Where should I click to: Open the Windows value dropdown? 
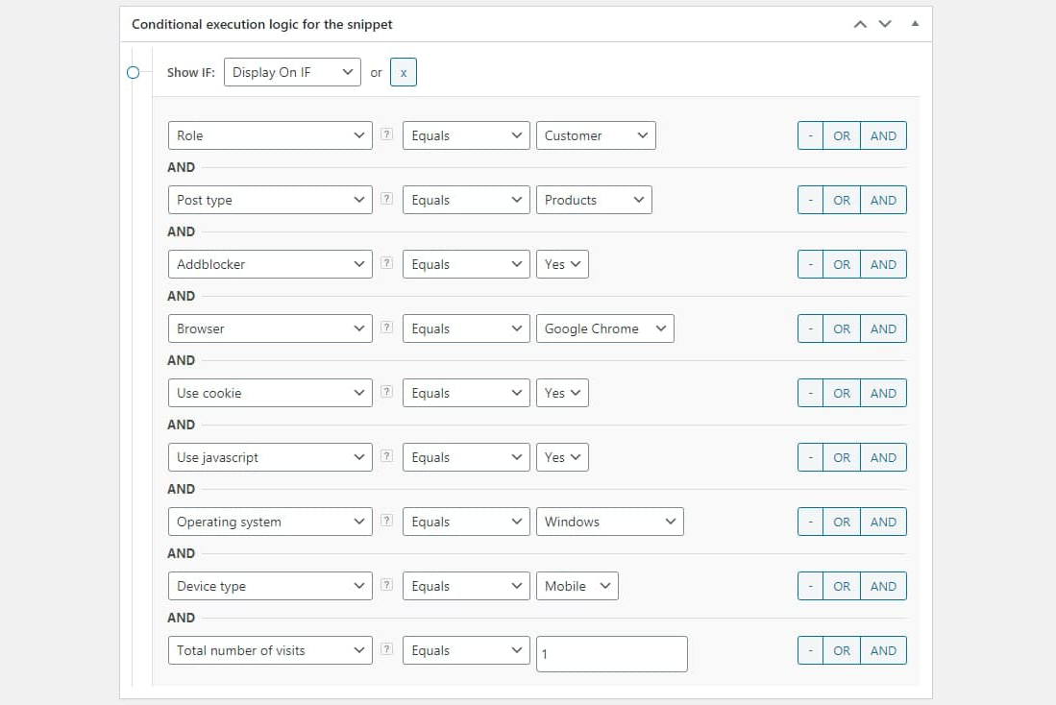click(x=609, y=522)
